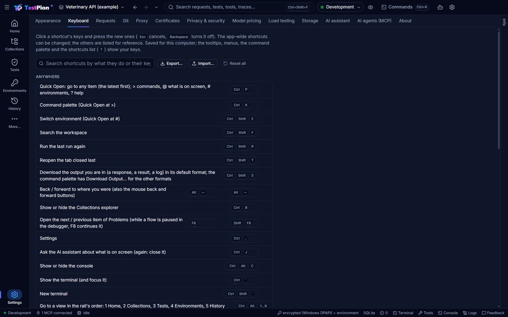Click the Export... button

pyautogui.click(x=171, y=63)
